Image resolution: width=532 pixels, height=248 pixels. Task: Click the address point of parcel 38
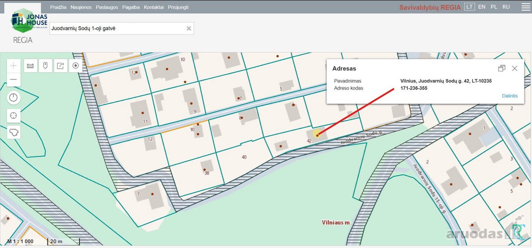[x=204, y=170]
